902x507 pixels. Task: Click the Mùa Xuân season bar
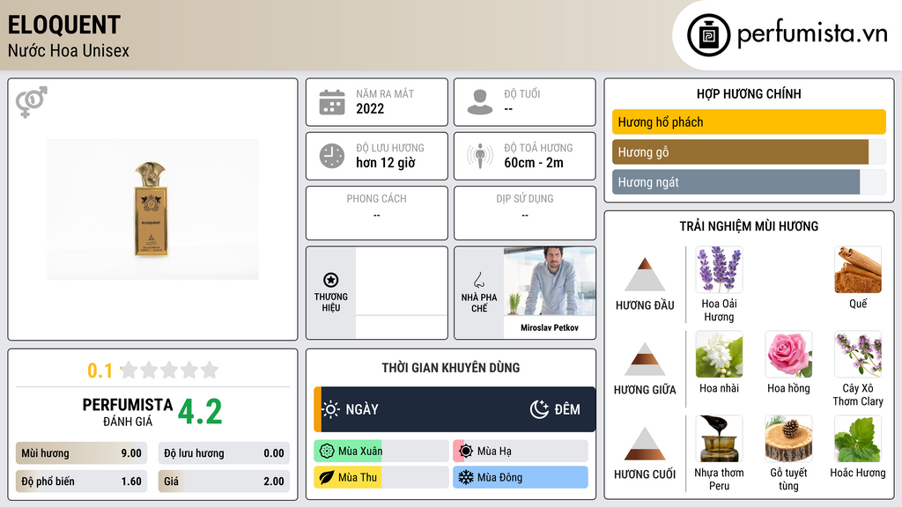pos(381,452)
